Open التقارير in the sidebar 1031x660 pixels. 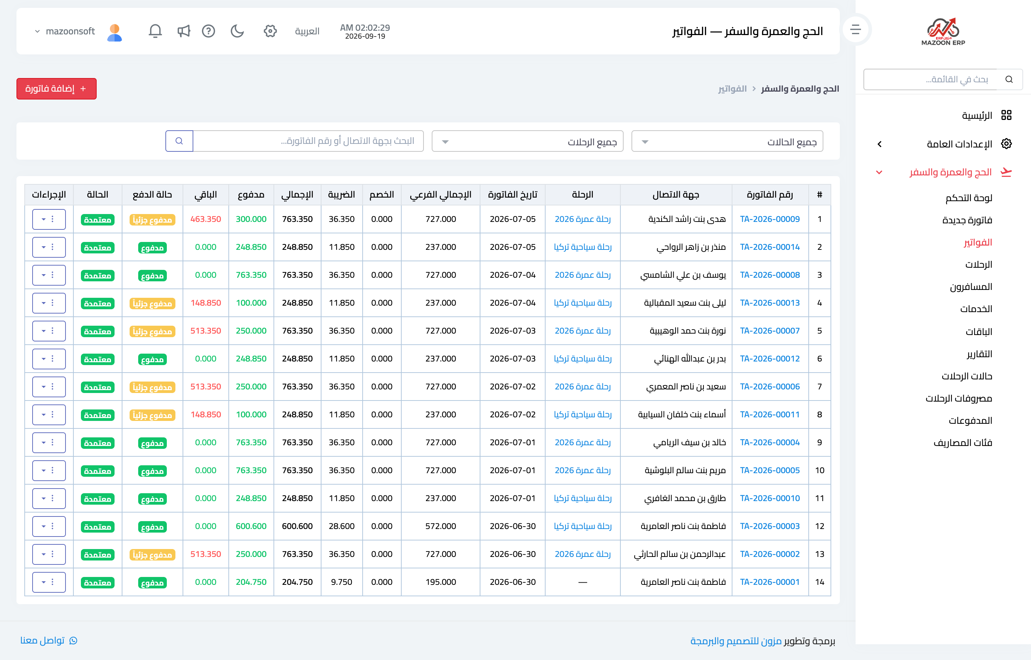tap(979, 354)
